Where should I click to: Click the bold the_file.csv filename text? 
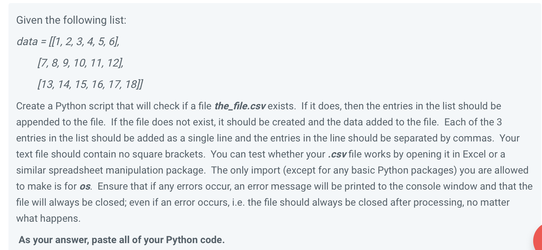click(x=240, y=106)
